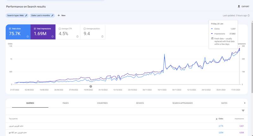This screenshot has height=136, width=253.
Task: Uncheck the Total impressions checkbox
Action: click(x=34, y=29)
